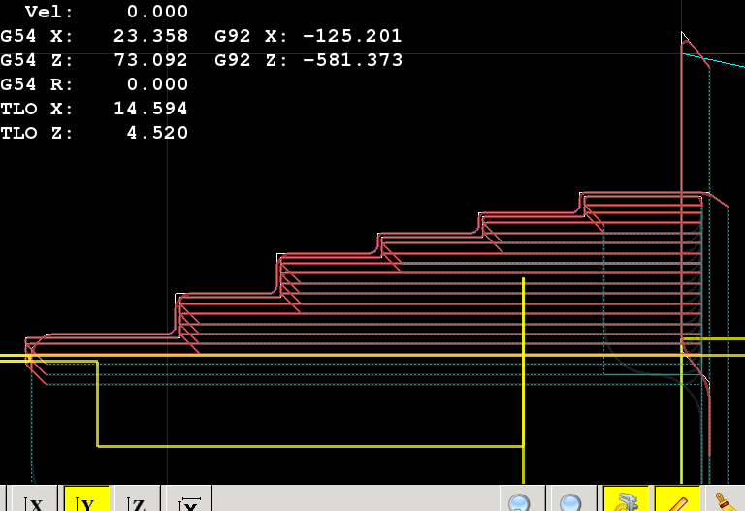Zoom in with the first magnifier icon
This screenshot has height=511, width=745.
521,501
